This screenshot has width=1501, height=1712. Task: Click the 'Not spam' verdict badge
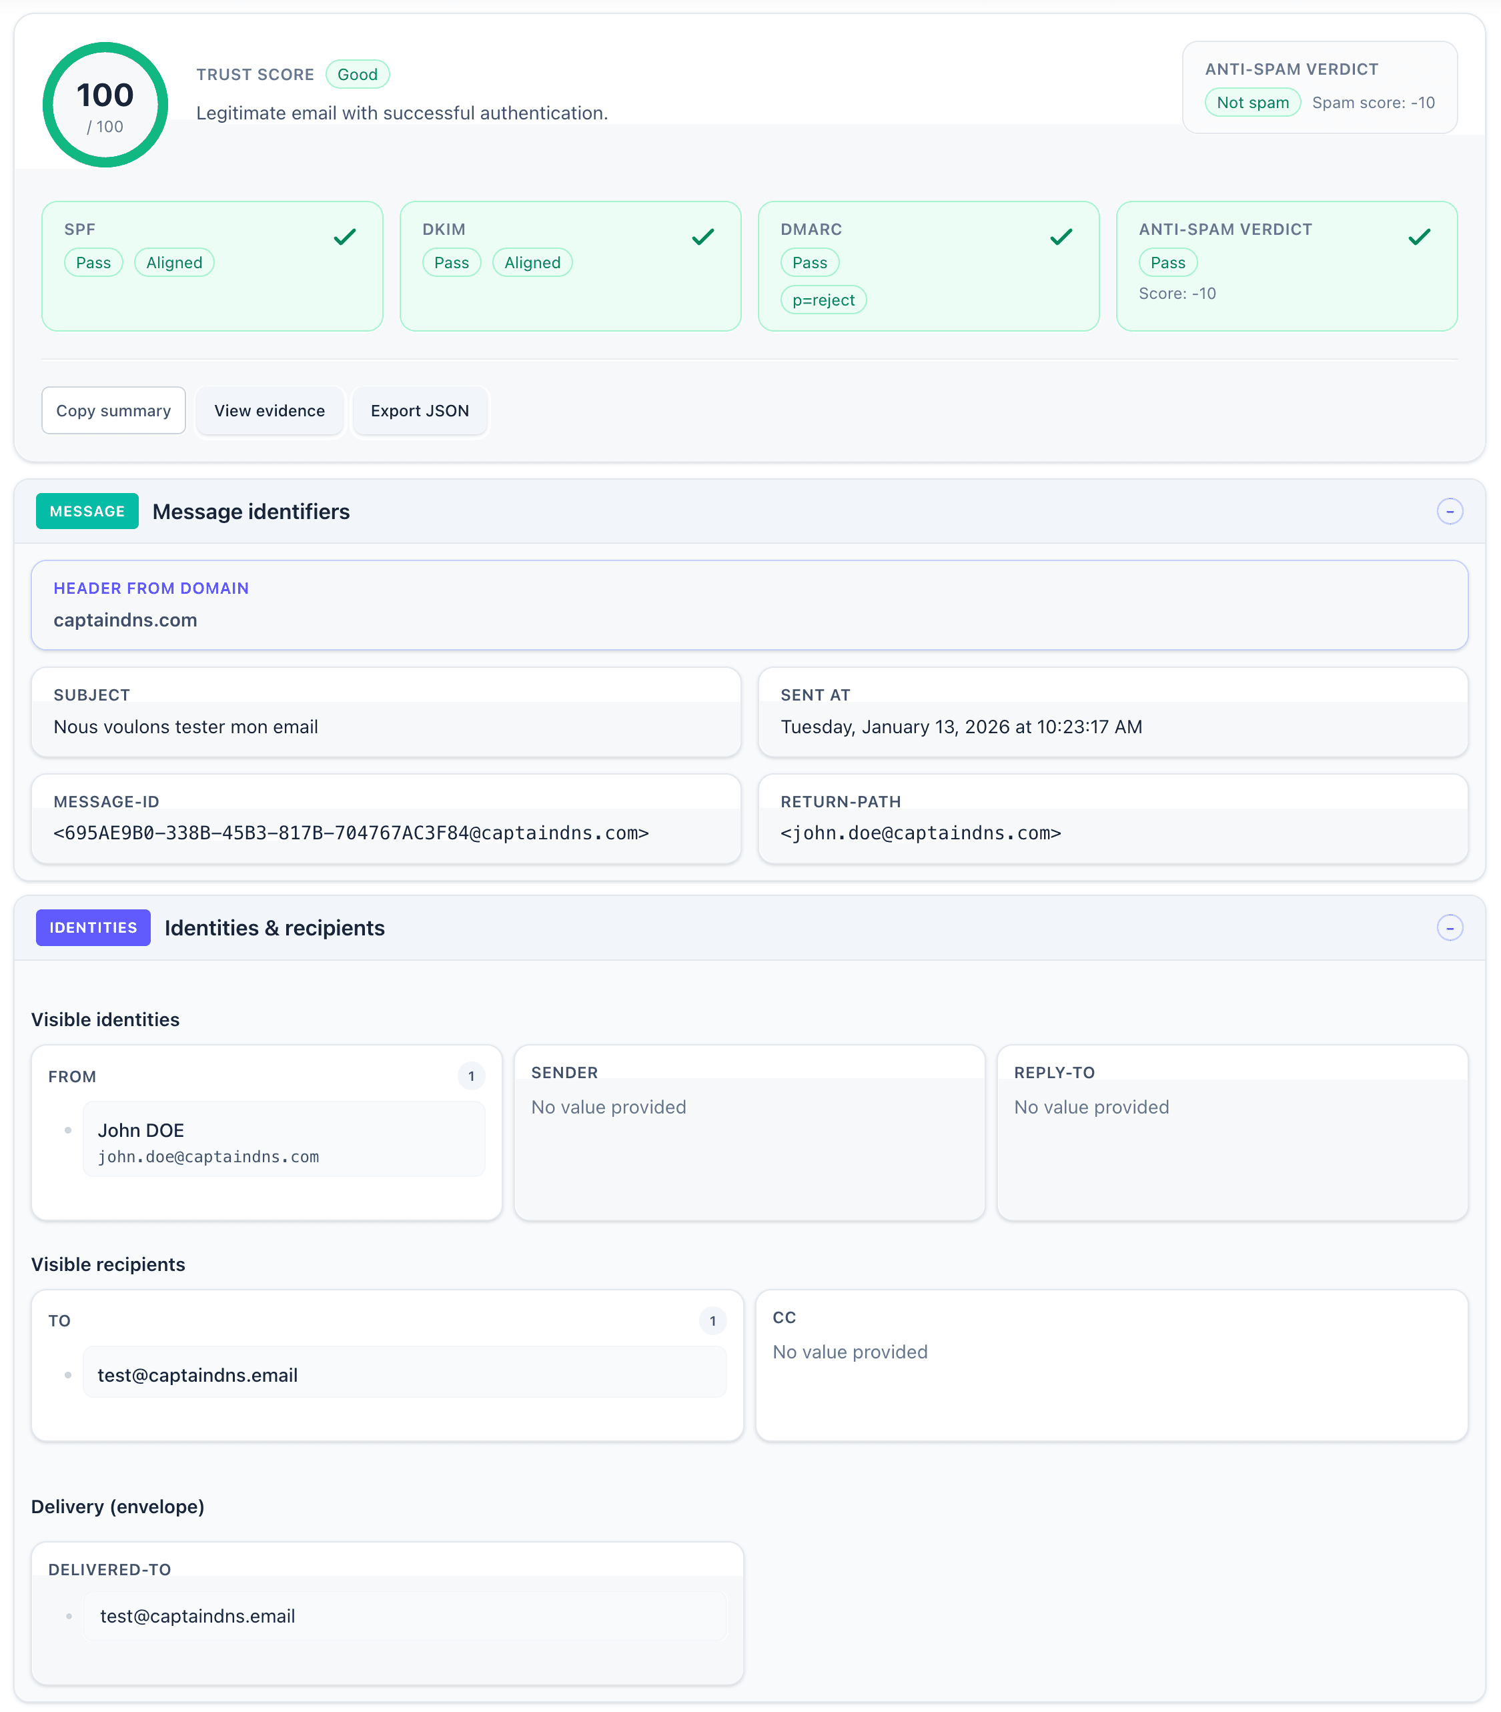(x=1252, y=102)
